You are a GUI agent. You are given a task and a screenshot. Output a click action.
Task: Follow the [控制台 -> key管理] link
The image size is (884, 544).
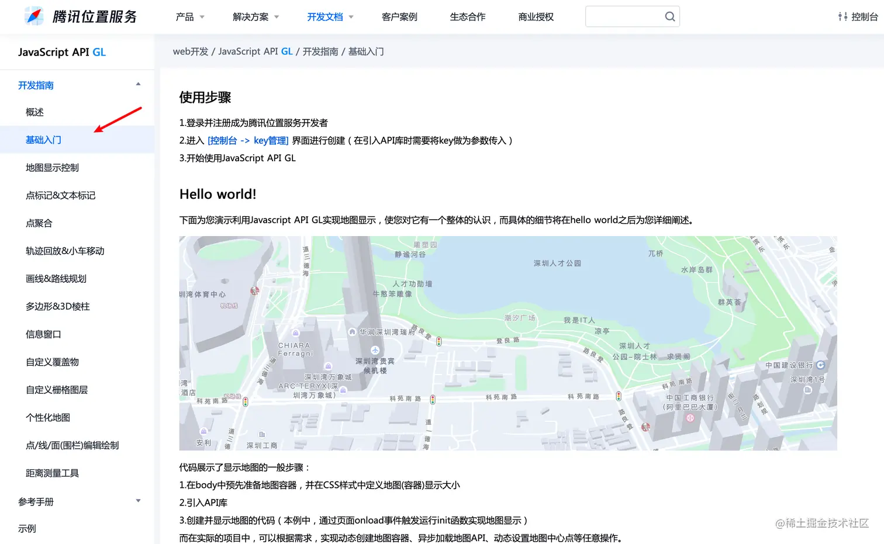pyautogui.click(x=248, y=140)
